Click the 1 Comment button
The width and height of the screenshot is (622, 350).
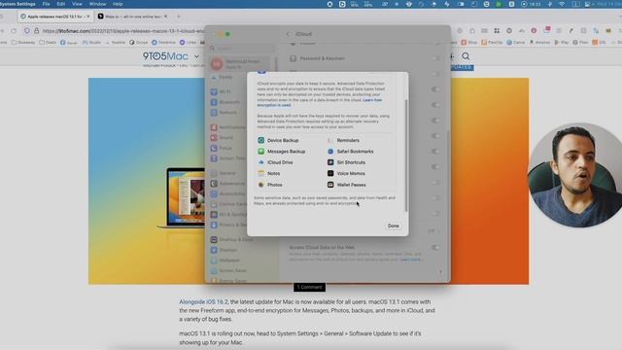[x=309, y=287]
